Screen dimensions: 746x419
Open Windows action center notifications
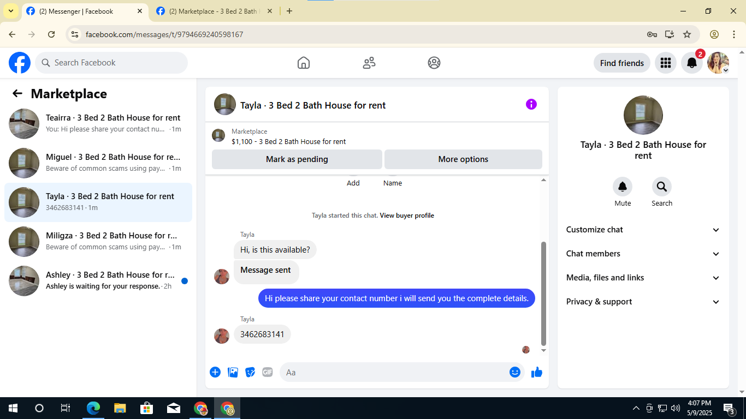pyautogui.click(x=729, y=408)
